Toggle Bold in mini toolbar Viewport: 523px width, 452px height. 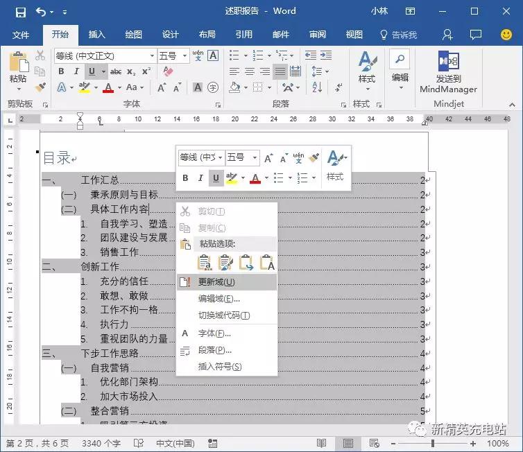pos(185,178)
